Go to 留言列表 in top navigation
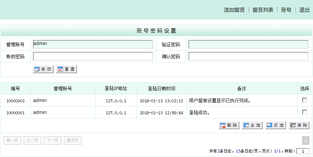Image resolution: width=313 pixels, height=157 pixels. click(x=263, y=10)
